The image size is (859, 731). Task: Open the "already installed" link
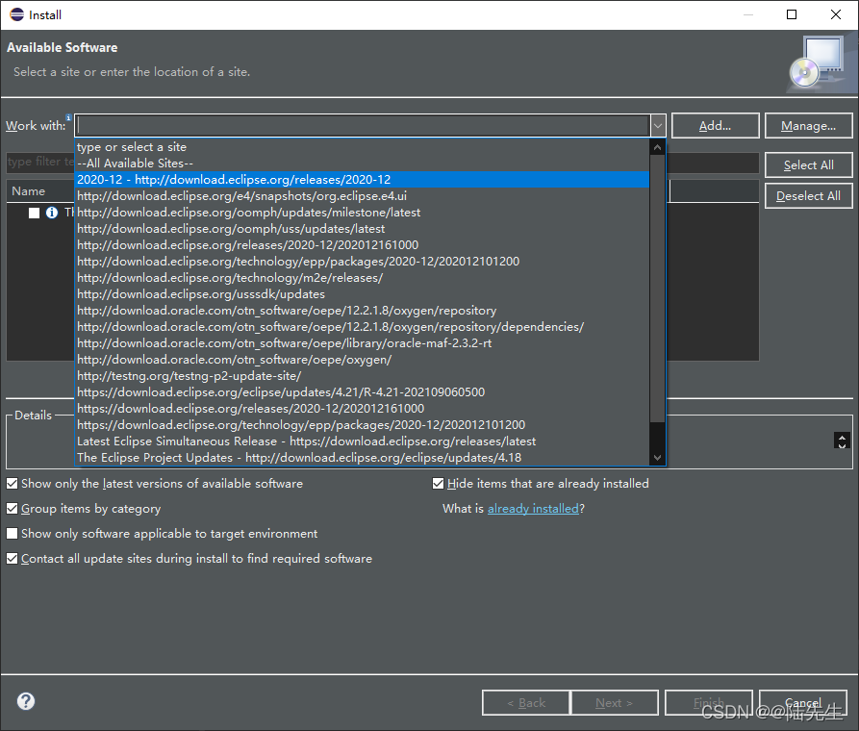click(x=533, y=508)
